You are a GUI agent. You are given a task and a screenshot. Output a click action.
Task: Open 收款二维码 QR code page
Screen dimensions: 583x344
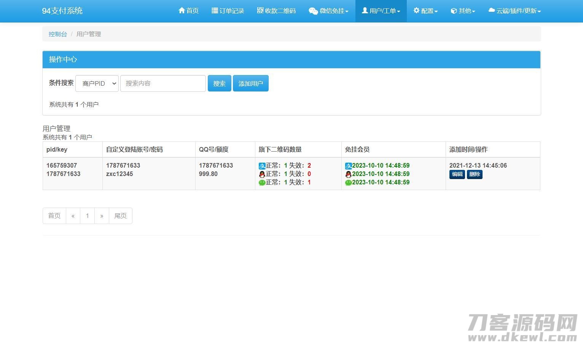(276, 11)
